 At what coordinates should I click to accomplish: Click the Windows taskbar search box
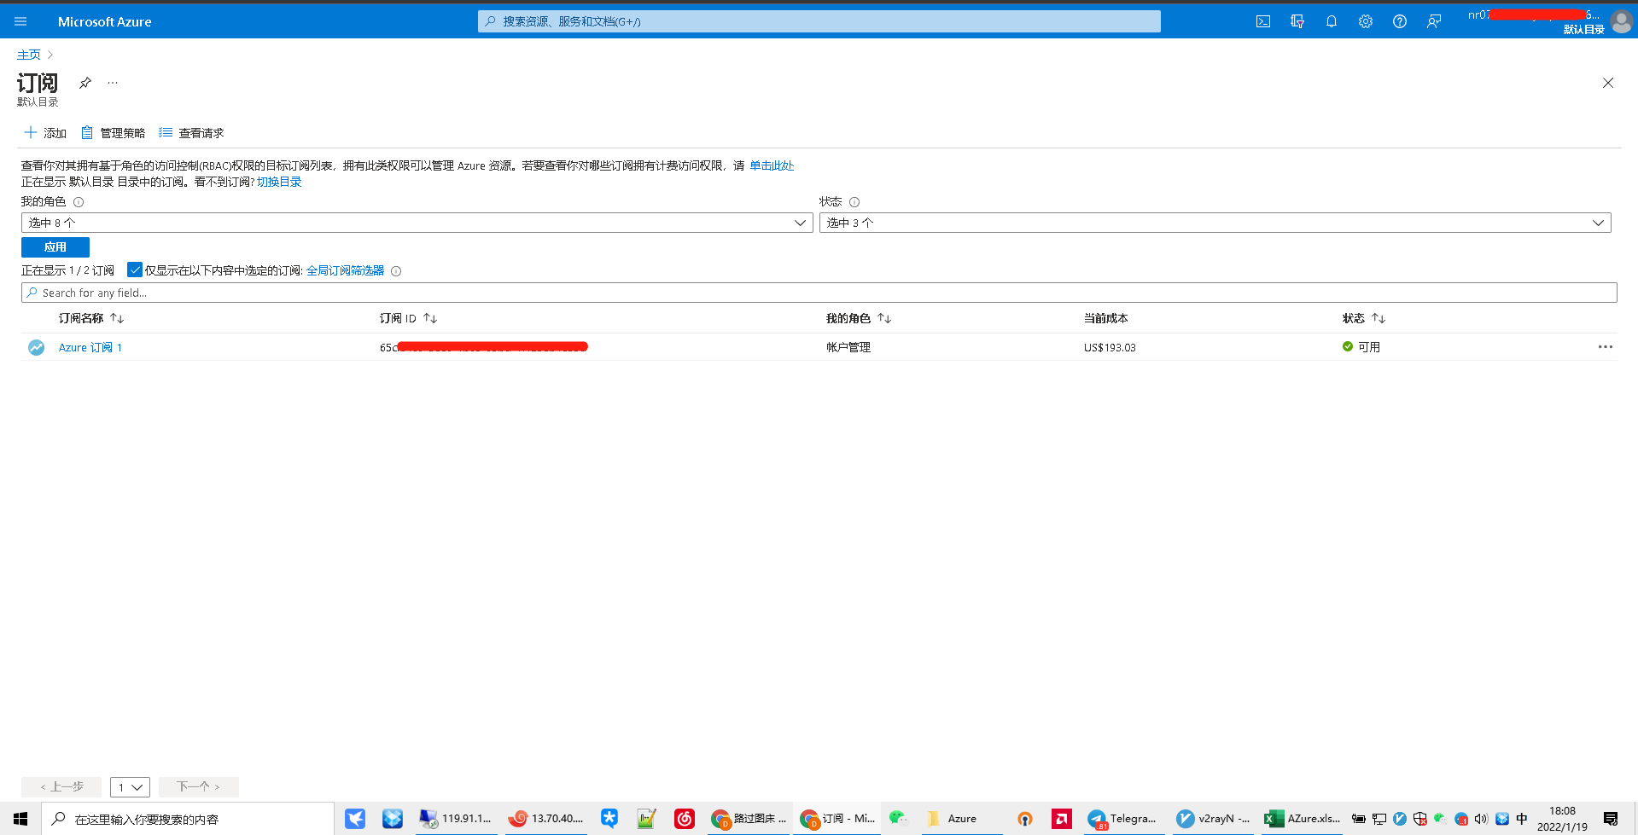point(188,819)
